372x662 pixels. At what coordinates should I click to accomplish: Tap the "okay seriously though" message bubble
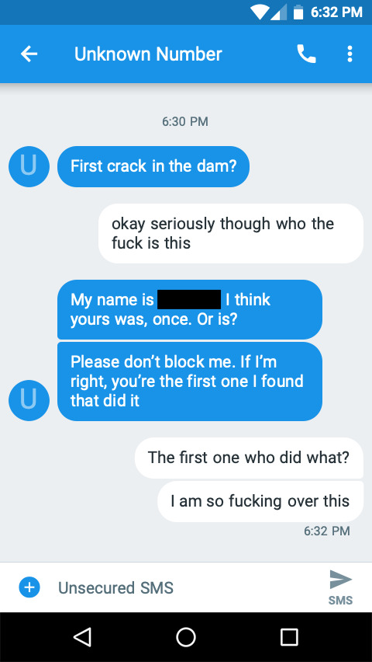(231, 233)
